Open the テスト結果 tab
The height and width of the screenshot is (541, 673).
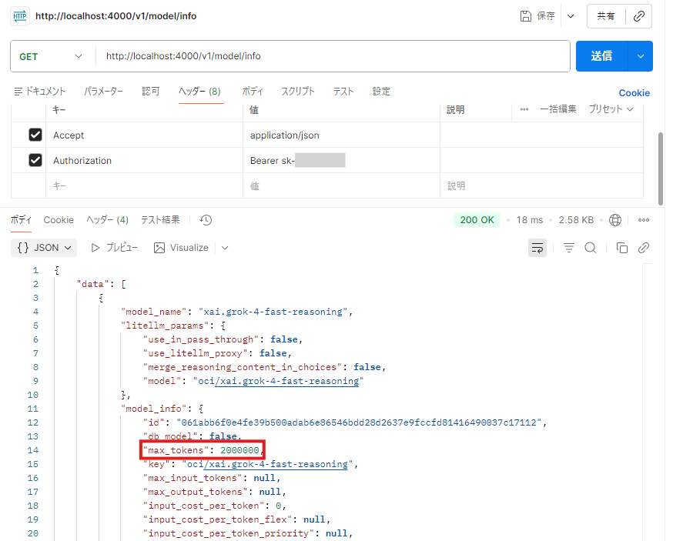click(160, 220)
